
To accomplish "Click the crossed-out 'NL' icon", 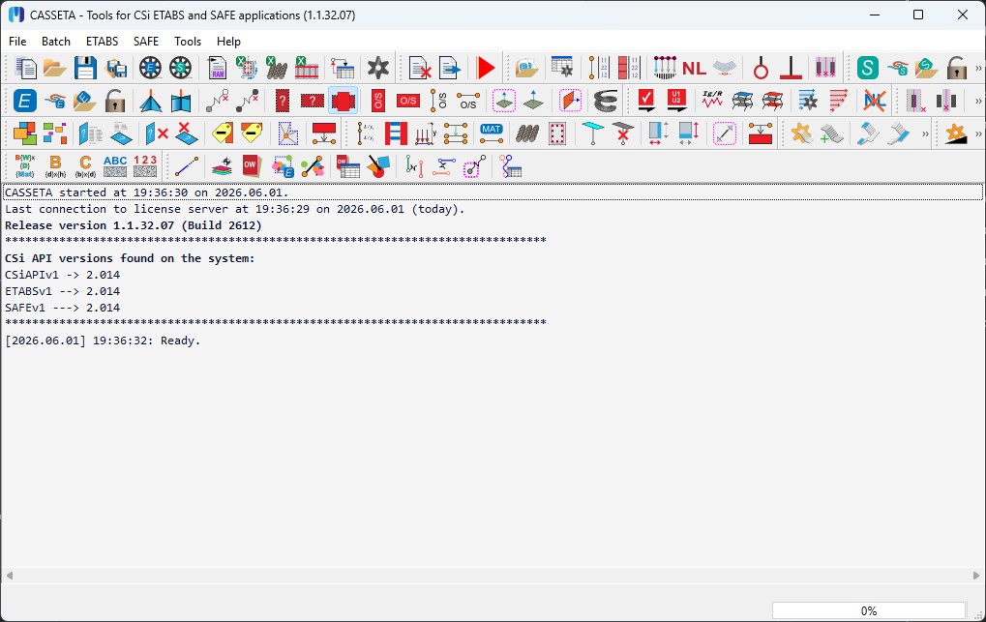I will click(875, 101).
